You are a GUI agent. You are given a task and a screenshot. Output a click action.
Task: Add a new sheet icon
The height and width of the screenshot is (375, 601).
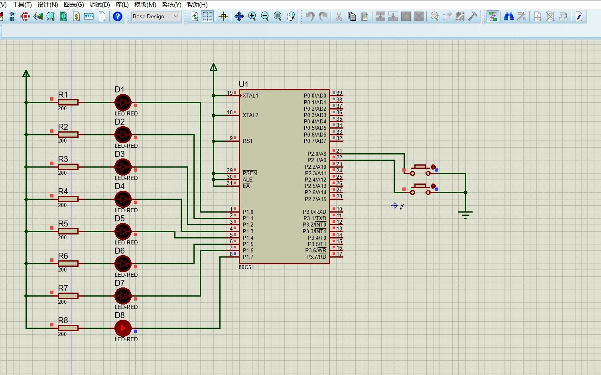point(538,16)
